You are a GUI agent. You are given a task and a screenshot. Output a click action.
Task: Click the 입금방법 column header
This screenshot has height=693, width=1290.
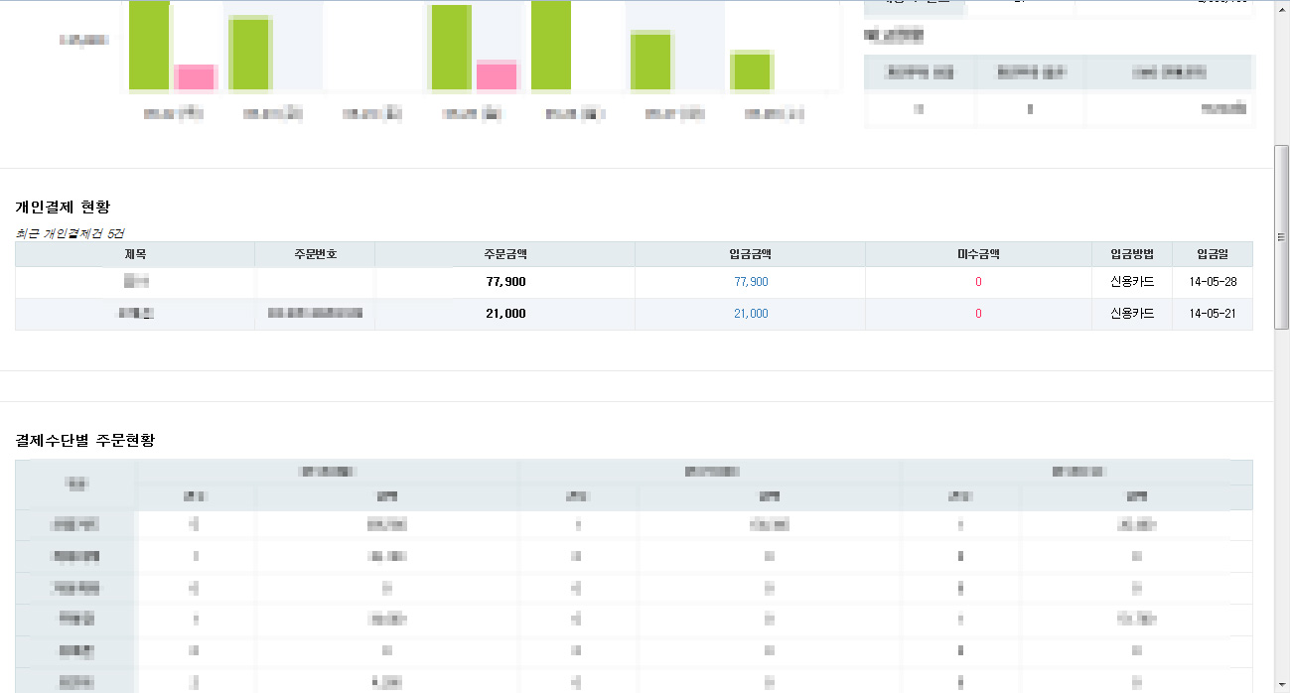pyautogui.click(x=1132, y=254)
